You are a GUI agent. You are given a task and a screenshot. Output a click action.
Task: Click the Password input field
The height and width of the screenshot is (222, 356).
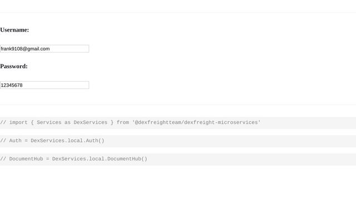[44, 85]
